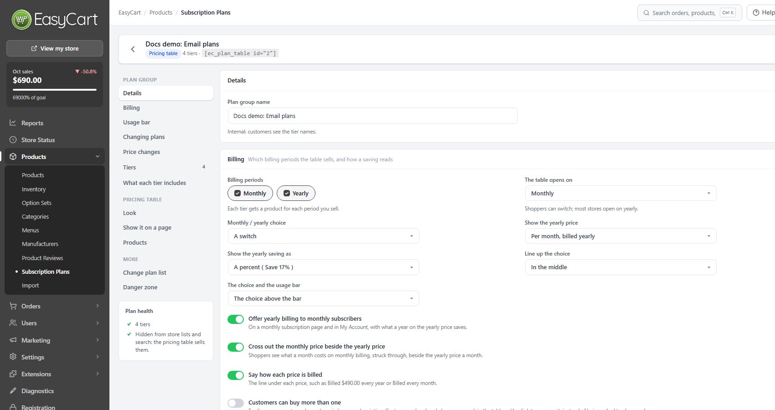This screenshot has height=410, width=775.
Task: Open the Line up the choice dropdown
Action: click(x=620, y=267)
